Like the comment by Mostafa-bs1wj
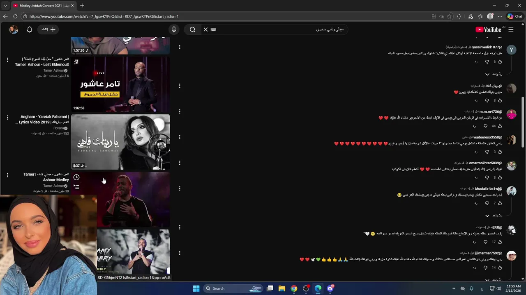526x295 pixels. point(500,203)
